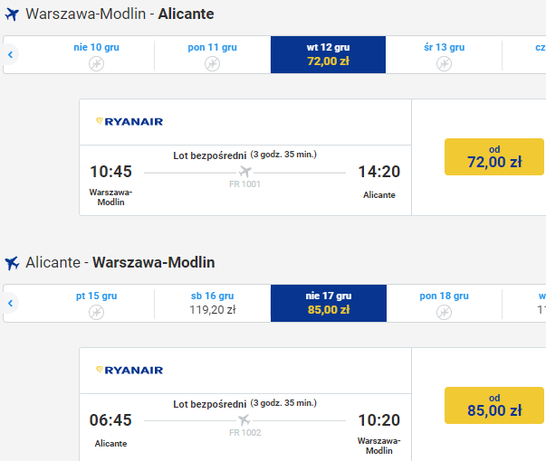Click flight number FR 1002 plane marker
546x461 pixels.
click(244, 420)
